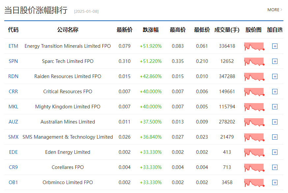This screenshot has height=193, width=288.
Task: Click the 347288 volume value
Action: tap(227, 76)
